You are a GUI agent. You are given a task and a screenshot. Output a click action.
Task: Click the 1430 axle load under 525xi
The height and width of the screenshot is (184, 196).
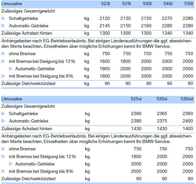(136, 129)
